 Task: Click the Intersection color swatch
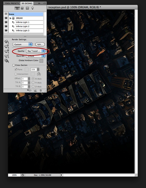(33, 74)
